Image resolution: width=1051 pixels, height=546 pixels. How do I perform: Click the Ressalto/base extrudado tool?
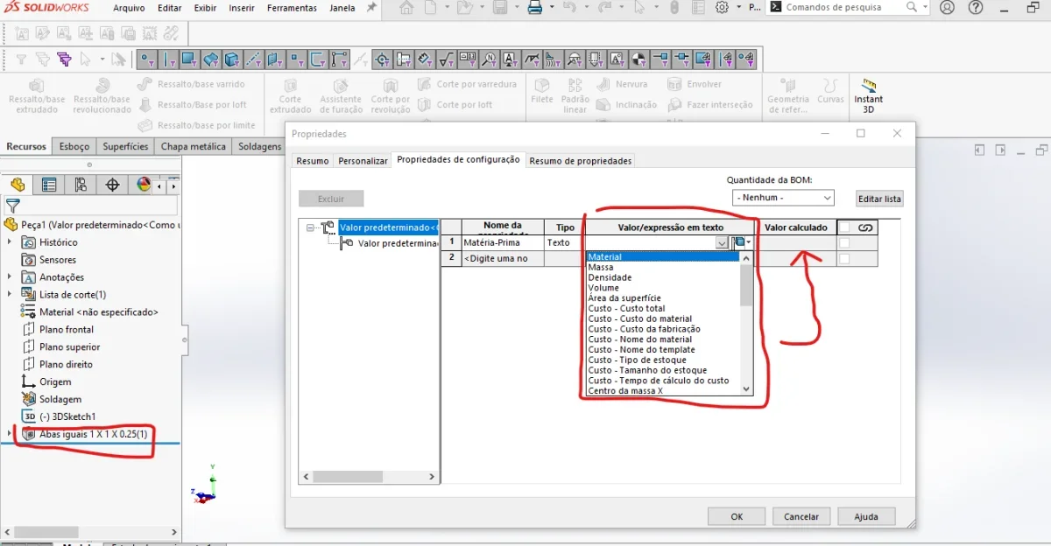click(37, 96)
